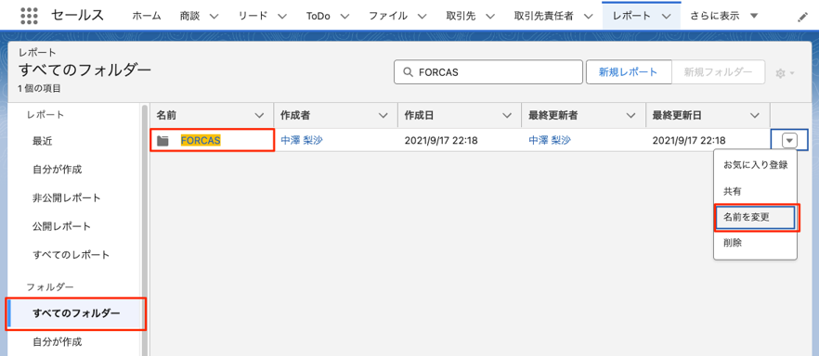Open the row action dropdown for FORCAS
This screenshot has height=356, width=819.
[789, 140]
